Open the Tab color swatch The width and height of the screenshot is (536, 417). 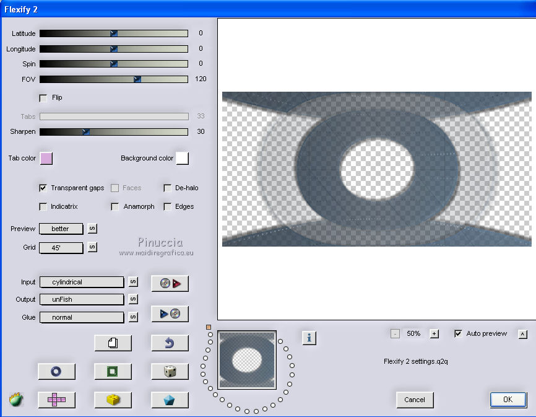(46, 159)
